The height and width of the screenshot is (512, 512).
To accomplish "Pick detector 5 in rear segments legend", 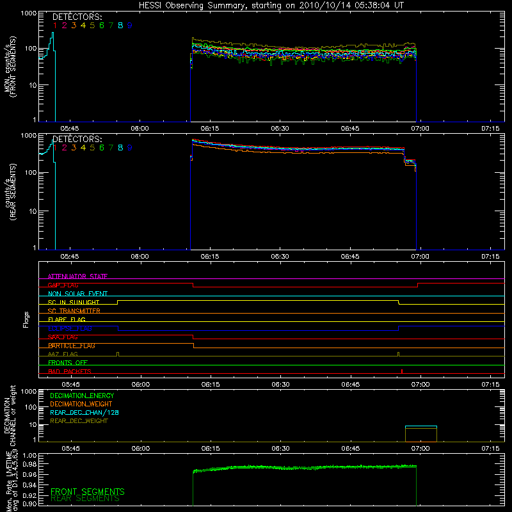I will click(x=92, y=148).
